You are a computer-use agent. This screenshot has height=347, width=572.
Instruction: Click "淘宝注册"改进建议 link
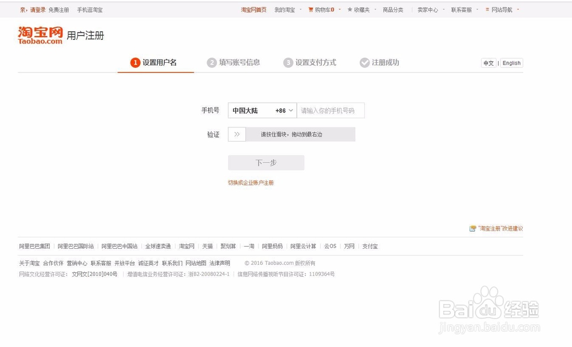click(x=500, y=229)
